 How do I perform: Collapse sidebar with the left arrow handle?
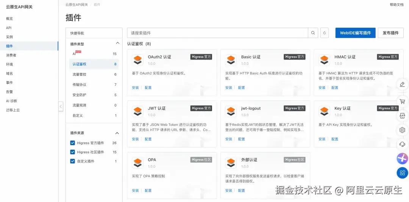point(61,106)
